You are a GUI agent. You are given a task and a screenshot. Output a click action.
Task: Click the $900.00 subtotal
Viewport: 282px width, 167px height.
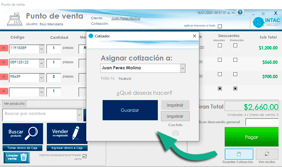click(270, 77)
